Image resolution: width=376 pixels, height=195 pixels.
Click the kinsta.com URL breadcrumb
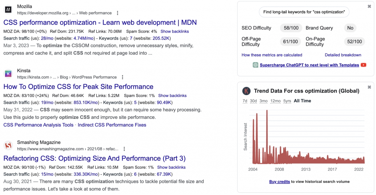[67, 77]
